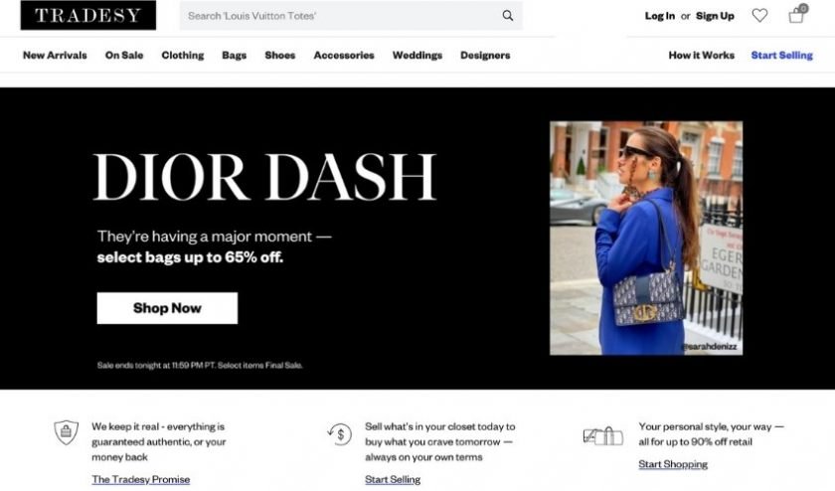The image size is (835, 491).
Task: Click the Dior bag model photo
Action: pos(646,238)
